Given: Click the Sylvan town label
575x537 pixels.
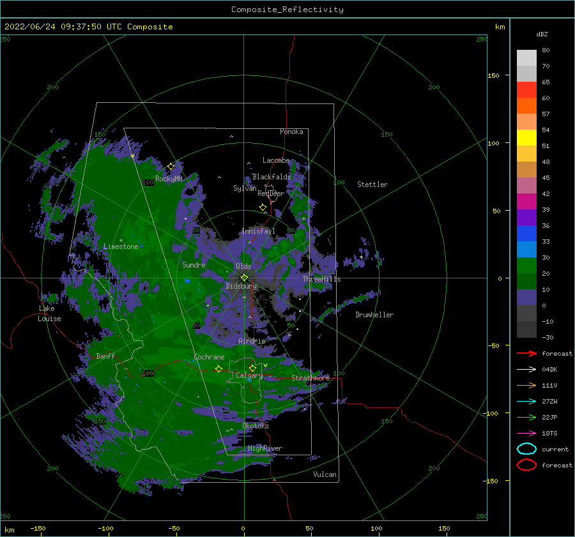Looking at the screenshot, I should (x=245, y=188).
